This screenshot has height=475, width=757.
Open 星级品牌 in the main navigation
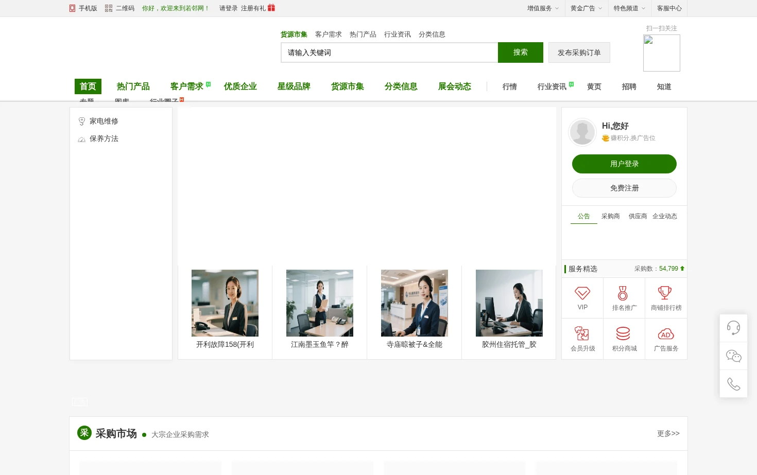point(294,86)
